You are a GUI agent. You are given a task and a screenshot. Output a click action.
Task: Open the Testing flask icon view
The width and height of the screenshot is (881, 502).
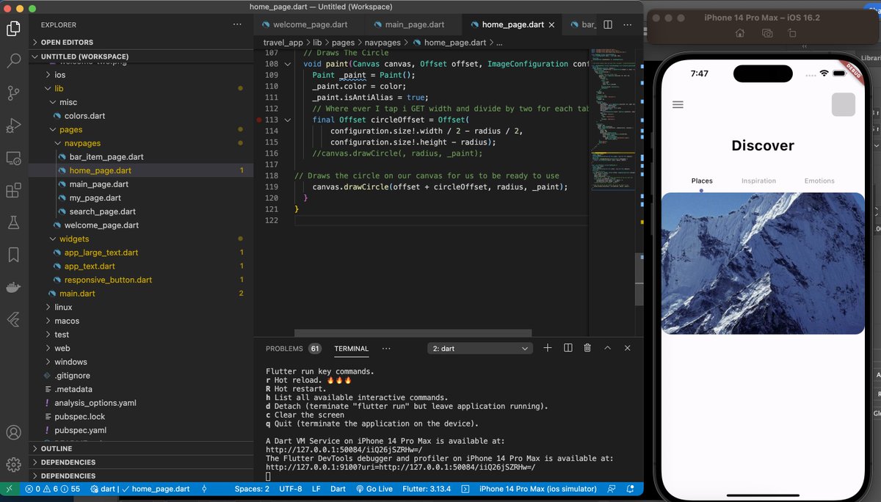pos(13,222)
